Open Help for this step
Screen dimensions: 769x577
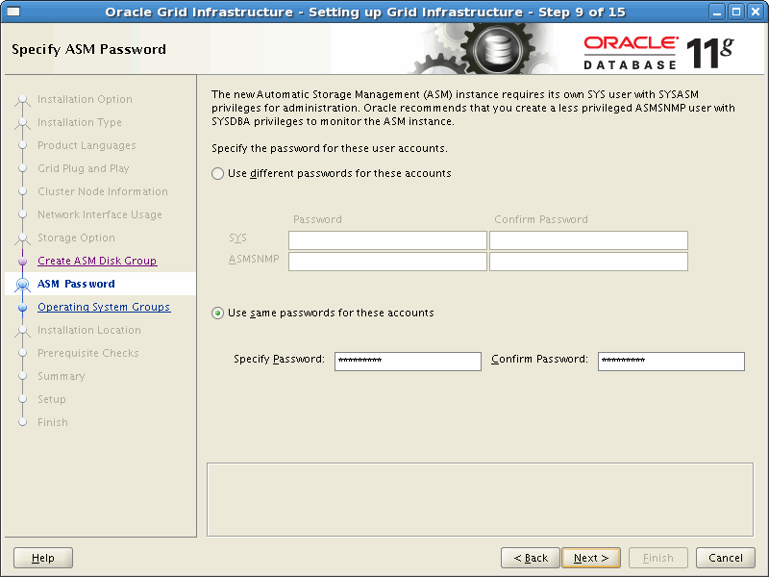click(x=43, y=558)
